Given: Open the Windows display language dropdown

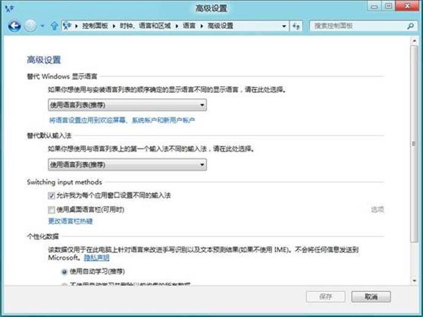Looking at the screenshot, I should click(128, 105).
